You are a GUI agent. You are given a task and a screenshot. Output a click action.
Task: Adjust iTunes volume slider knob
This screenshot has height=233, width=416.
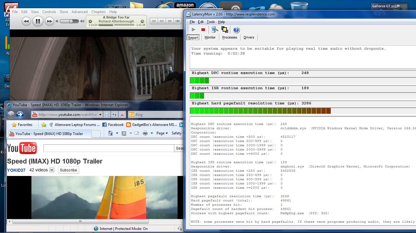coord(71,21)
